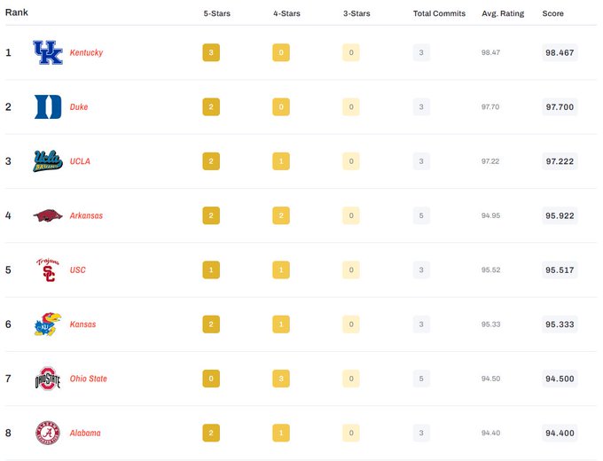Click Alabama's 5-star count badge
The width and height of the screenshot is (603, 461).
point(211,433)
